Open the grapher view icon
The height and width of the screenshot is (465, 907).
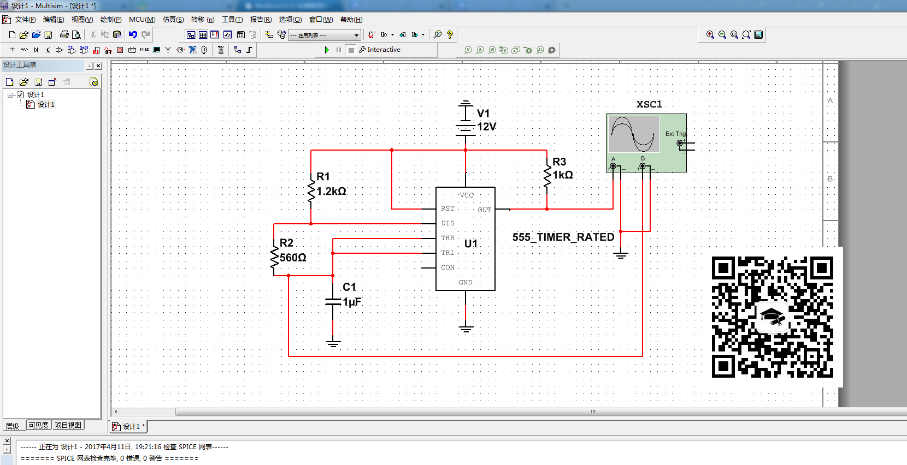point(227,34)
